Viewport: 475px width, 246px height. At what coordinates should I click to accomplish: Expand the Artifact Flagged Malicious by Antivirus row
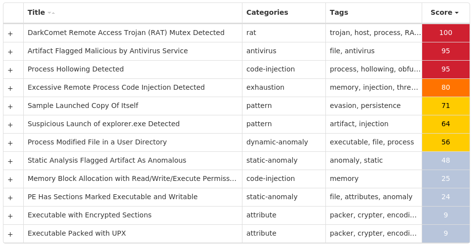[x=10, y=52]
